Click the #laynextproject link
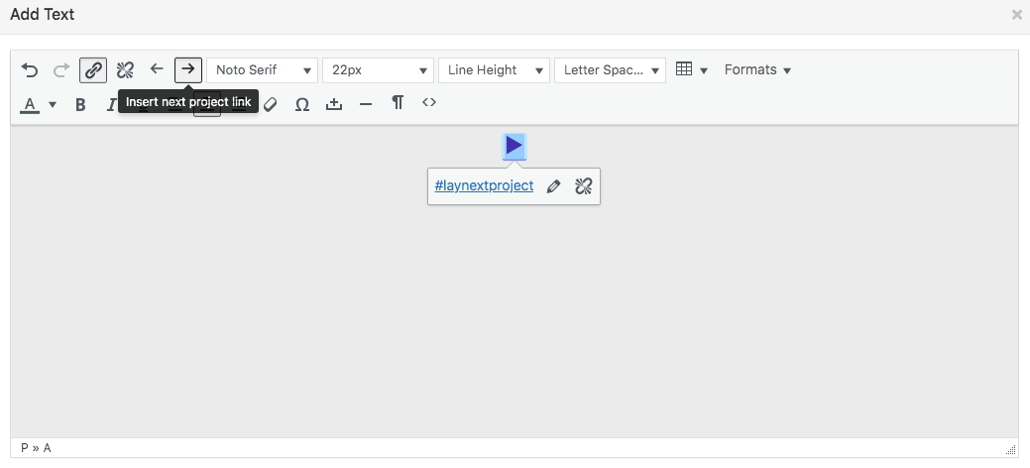This screenshot has height=468, width=1030. 484,185
